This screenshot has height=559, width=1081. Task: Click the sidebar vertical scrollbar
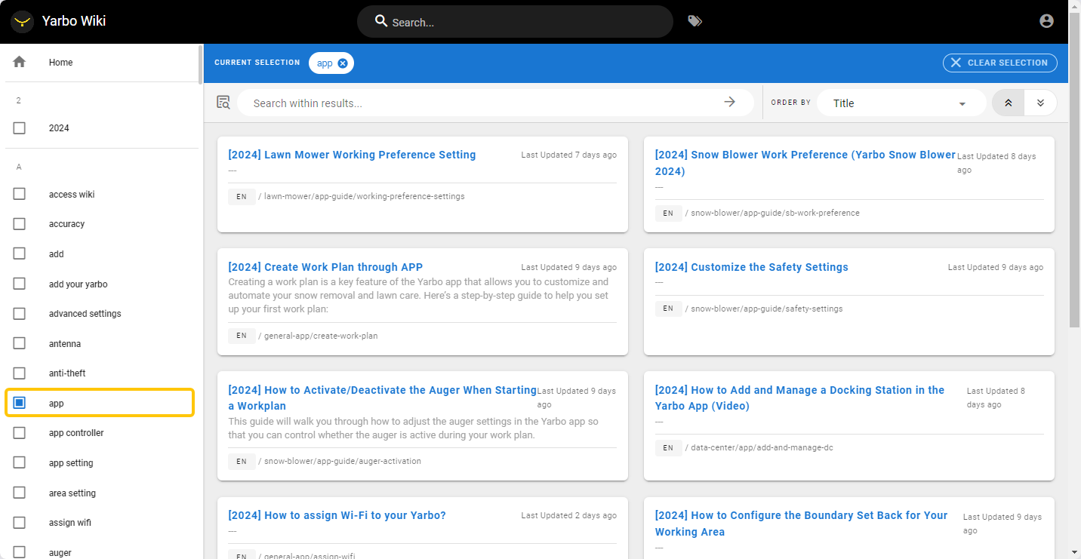click(199, 64)
